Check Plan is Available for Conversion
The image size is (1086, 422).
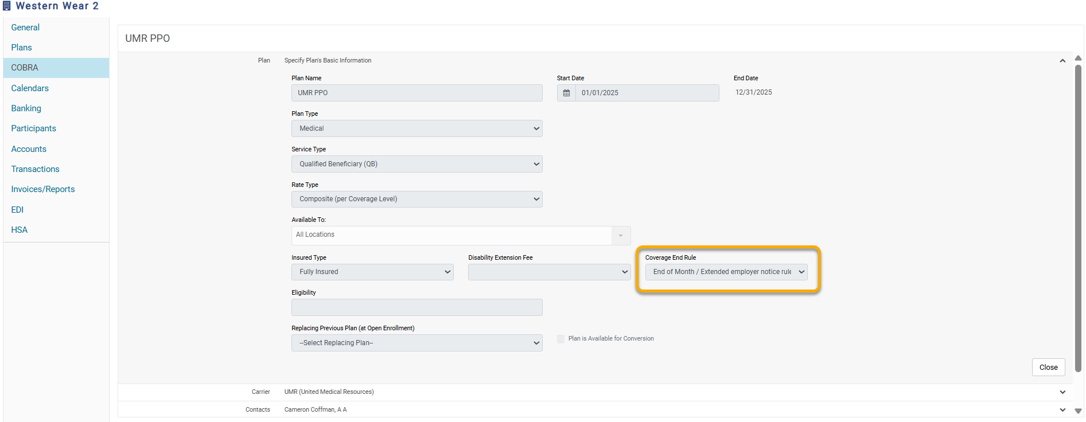[x=560, y=339]
